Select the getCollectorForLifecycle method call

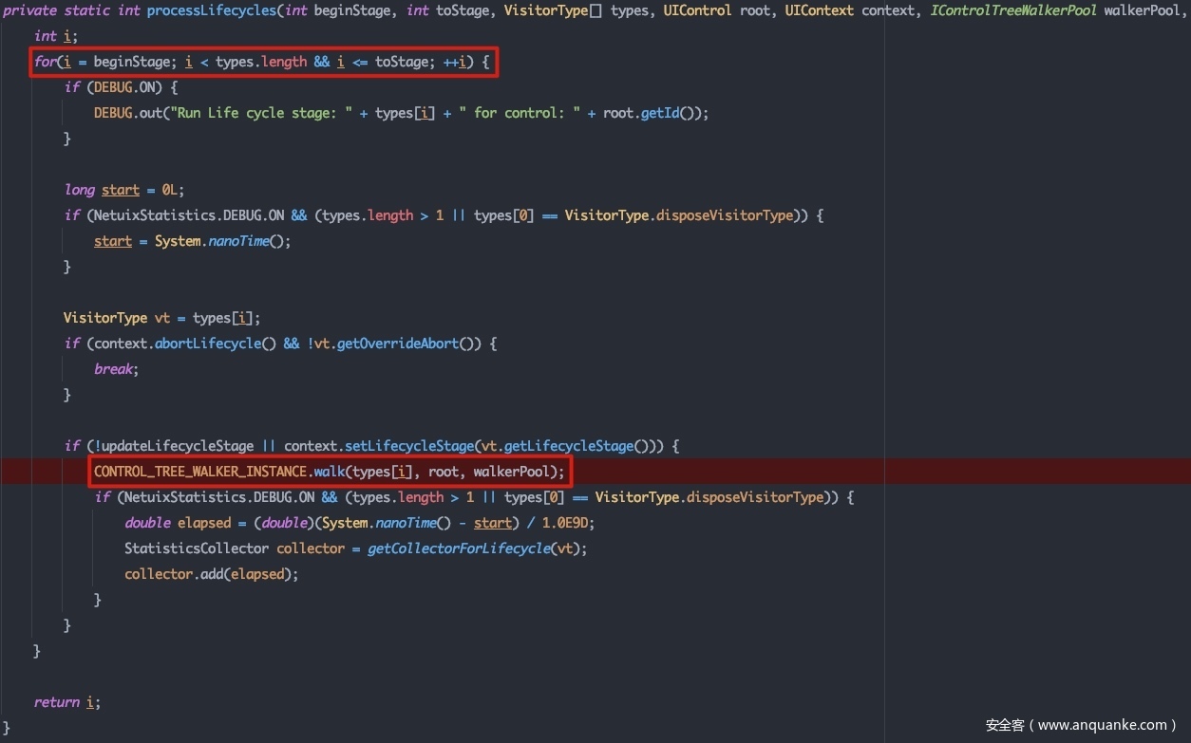pos(459,548)
